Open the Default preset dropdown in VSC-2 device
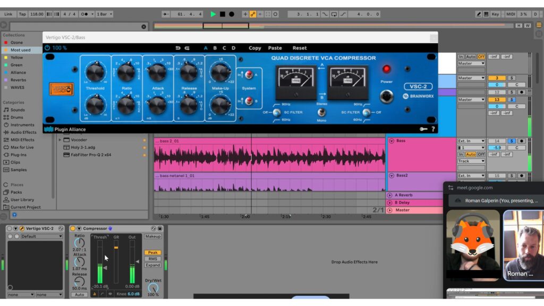Image resolution: width=544 pixels, height=306 pixels. click(41, 236)
